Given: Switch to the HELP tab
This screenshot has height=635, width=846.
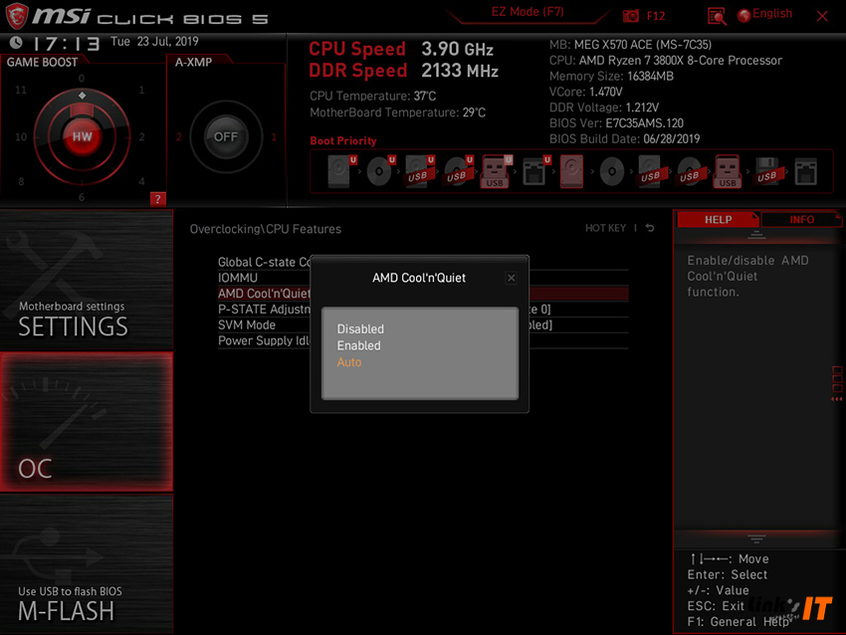Looking at the screenshot, I should pyautogui.click(x=718, y=220).
